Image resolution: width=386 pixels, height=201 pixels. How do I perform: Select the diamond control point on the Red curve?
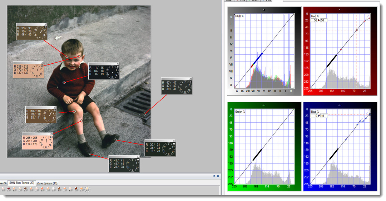357,30
